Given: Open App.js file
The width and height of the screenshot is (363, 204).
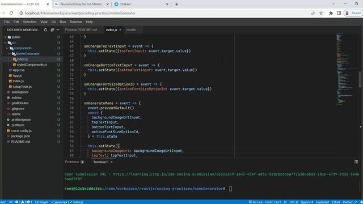Looking at the screenshot, I should point(17,75).
